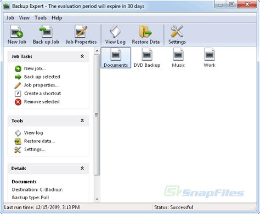260x214 pixels.
Task: Click the Settings wrench icon in Tools panel
Action: click(x=18, y=150)
